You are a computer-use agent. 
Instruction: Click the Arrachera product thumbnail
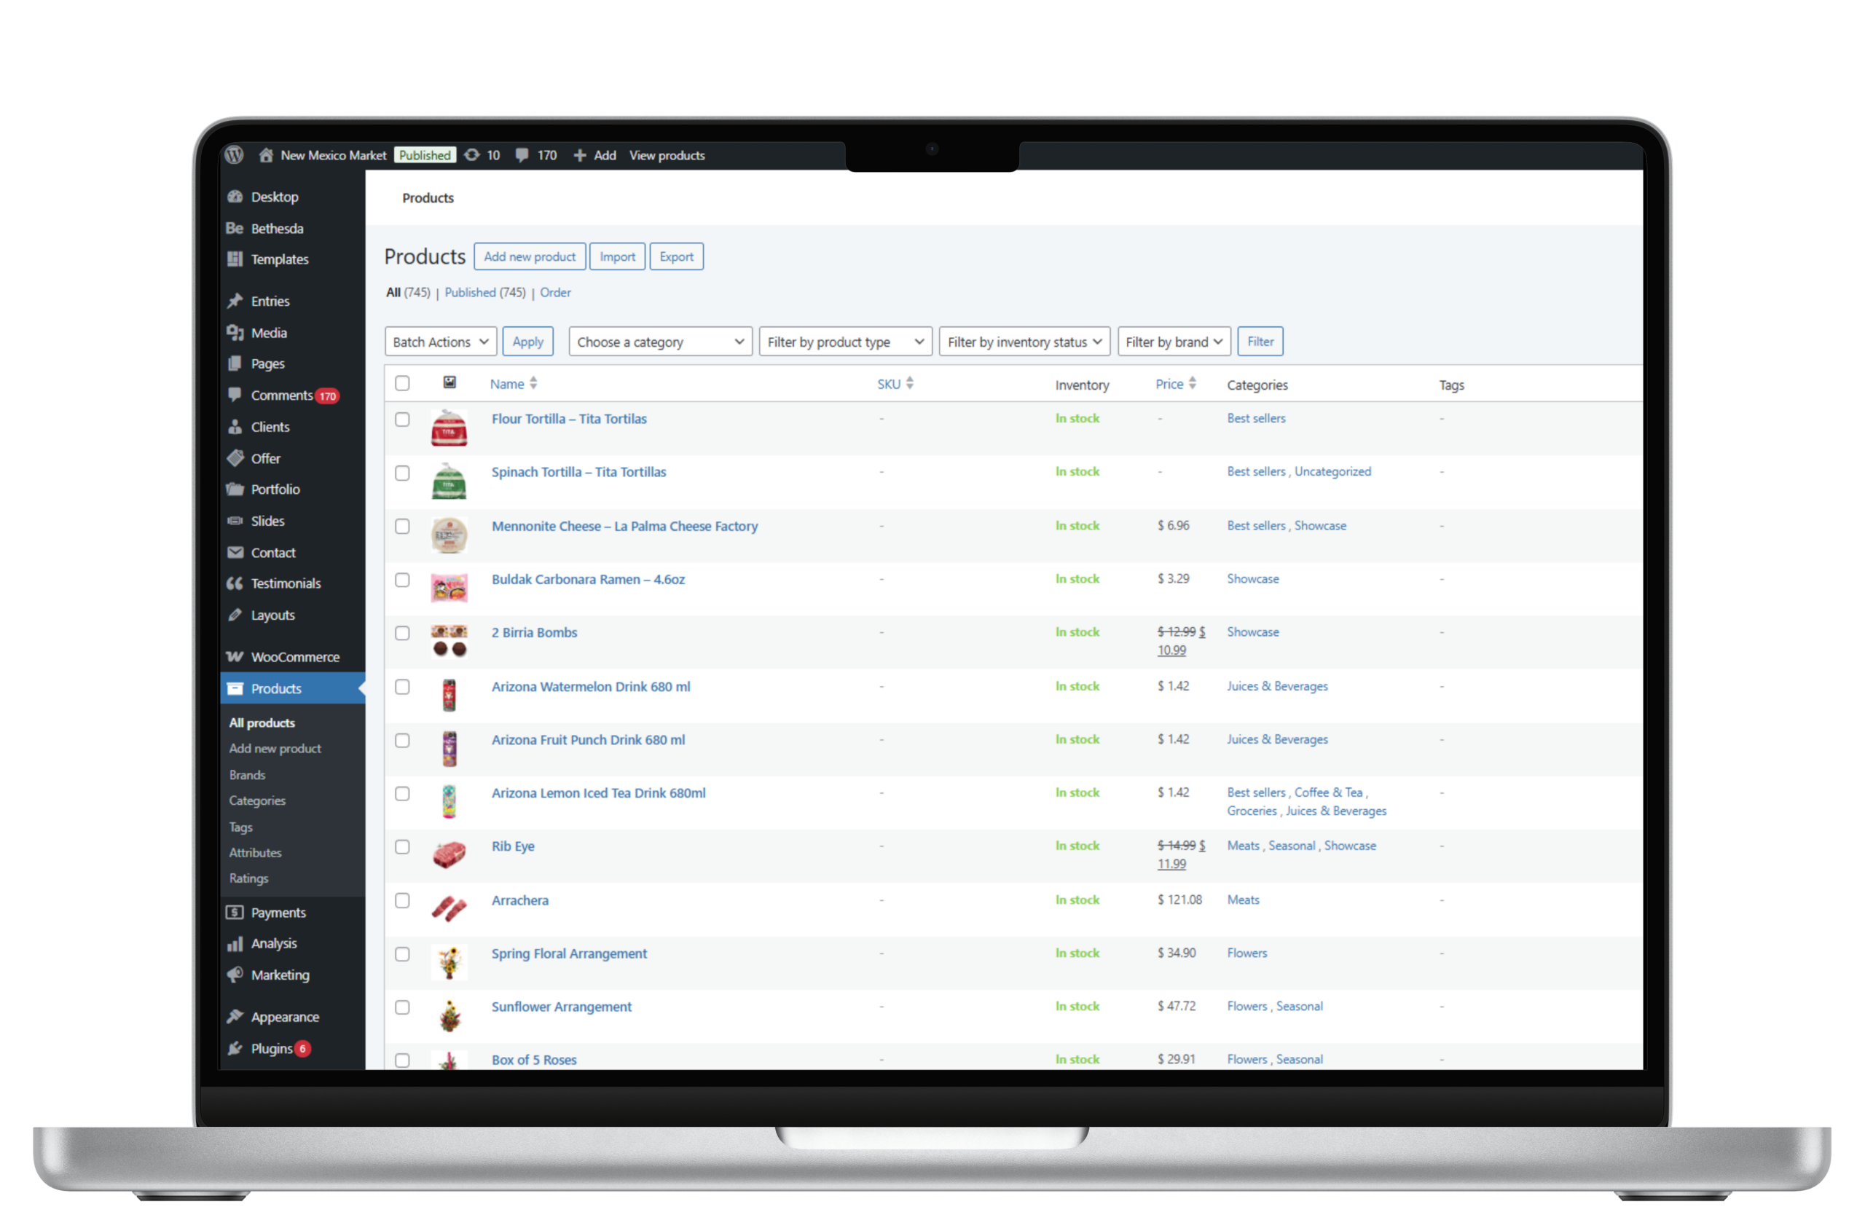point(449,909)
